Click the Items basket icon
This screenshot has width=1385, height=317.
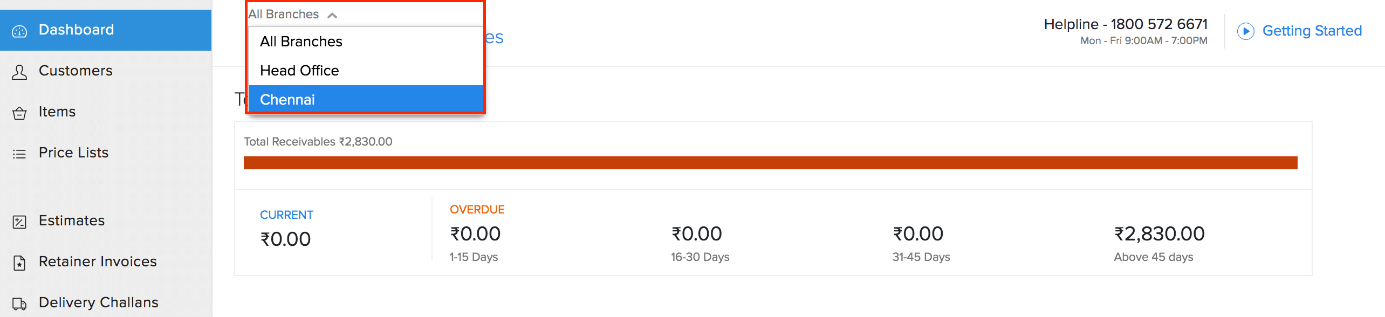coord(19,113)
